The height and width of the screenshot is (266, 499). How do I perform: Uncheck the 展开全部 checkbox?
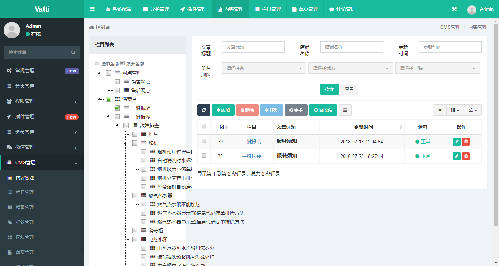[123, 63]
